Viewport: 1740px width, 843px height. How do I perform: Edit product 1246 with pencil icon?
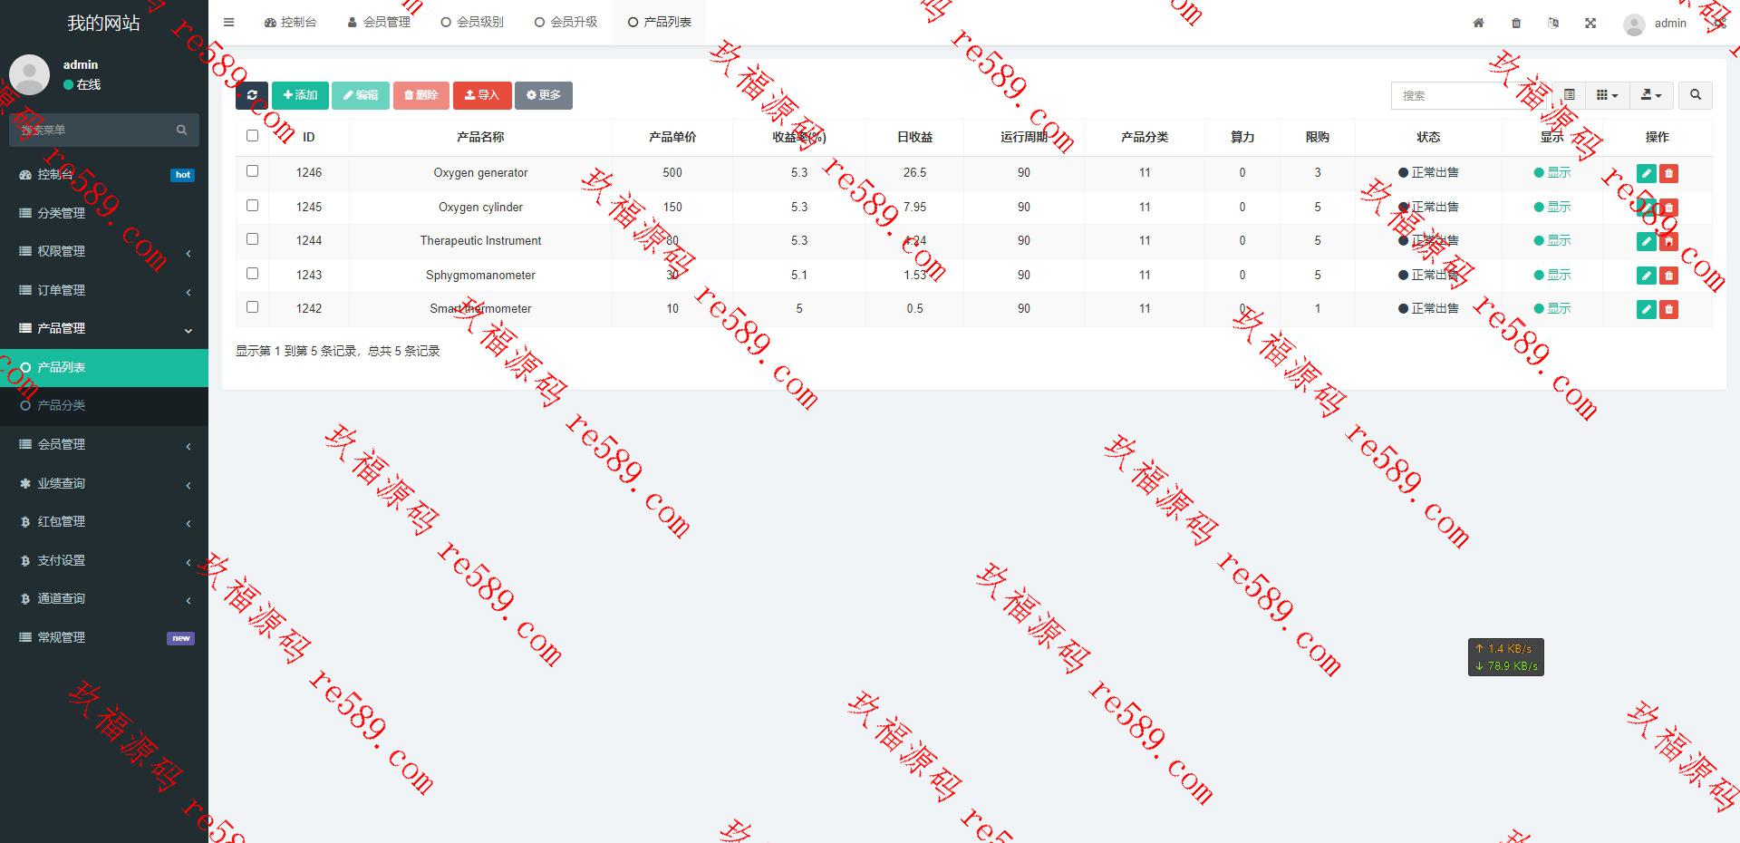[1647, 173]
